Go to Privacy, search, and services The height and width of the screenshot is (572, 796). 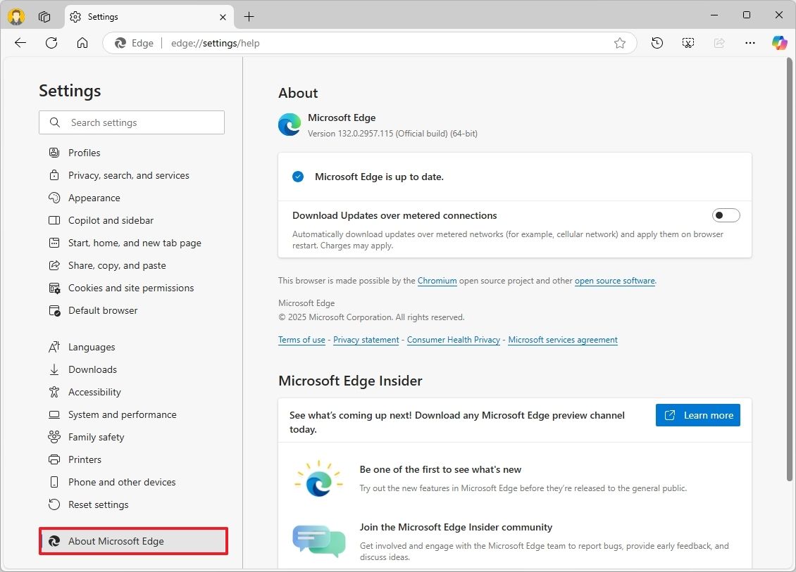coord(128,175)
